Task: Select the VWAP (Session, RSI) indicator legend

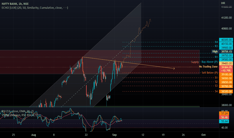Action: click(x=19, y=115)
